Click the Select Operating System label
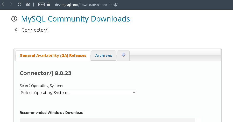The image size is (233, 122). pos(41,86)
